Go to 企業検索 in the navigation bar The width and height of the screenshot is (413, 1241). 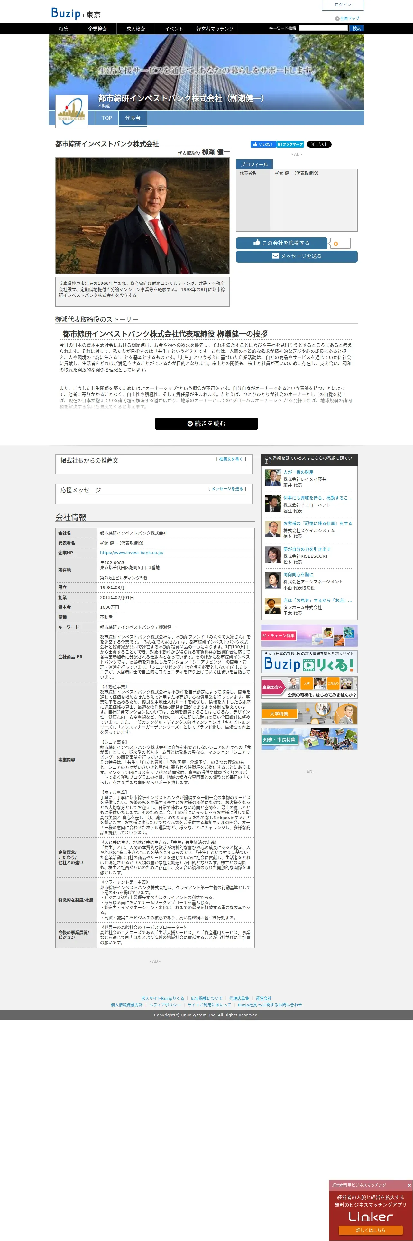97,29
